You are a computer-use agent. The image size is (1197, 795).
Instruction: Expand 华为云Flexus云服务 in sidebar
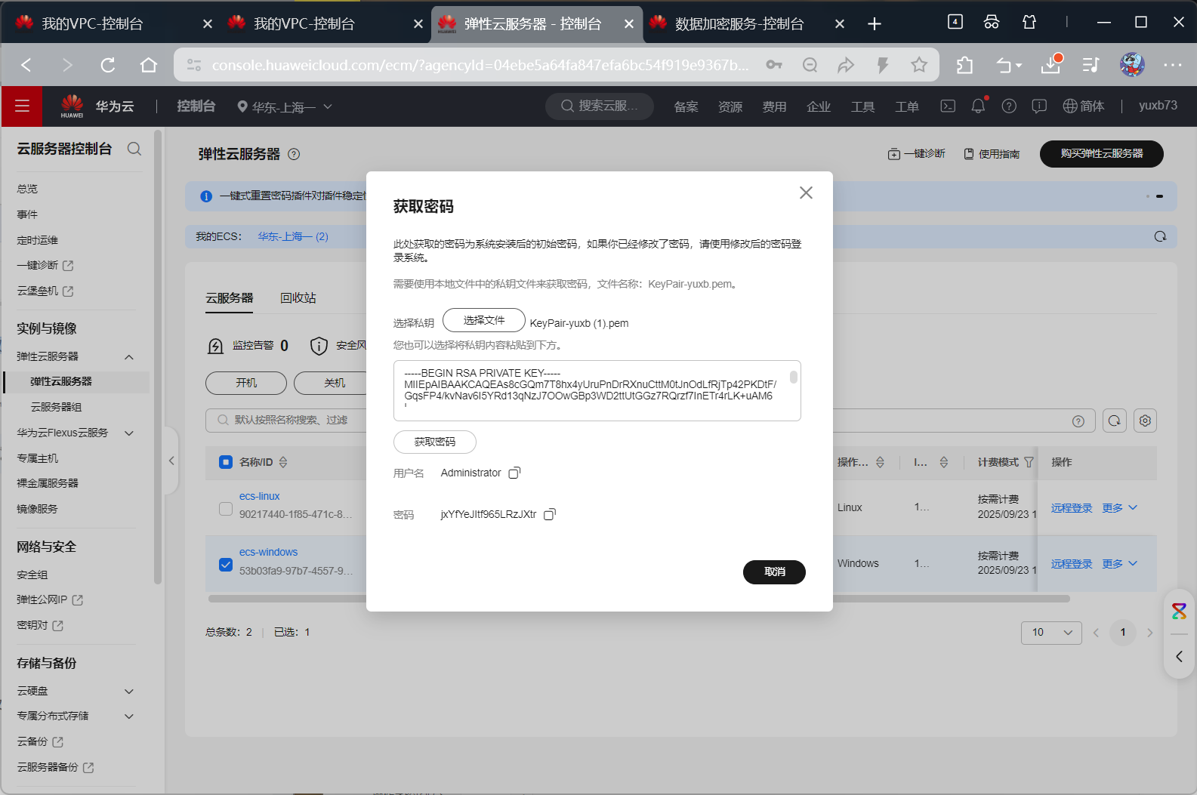pyautogui.click(x=129, y=433)
